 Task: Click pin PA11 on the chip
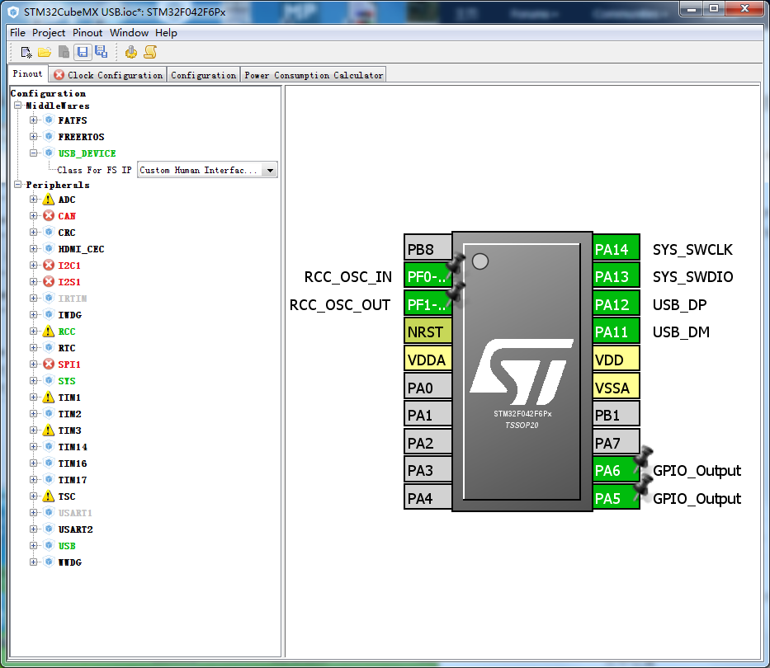click(616, 332)
